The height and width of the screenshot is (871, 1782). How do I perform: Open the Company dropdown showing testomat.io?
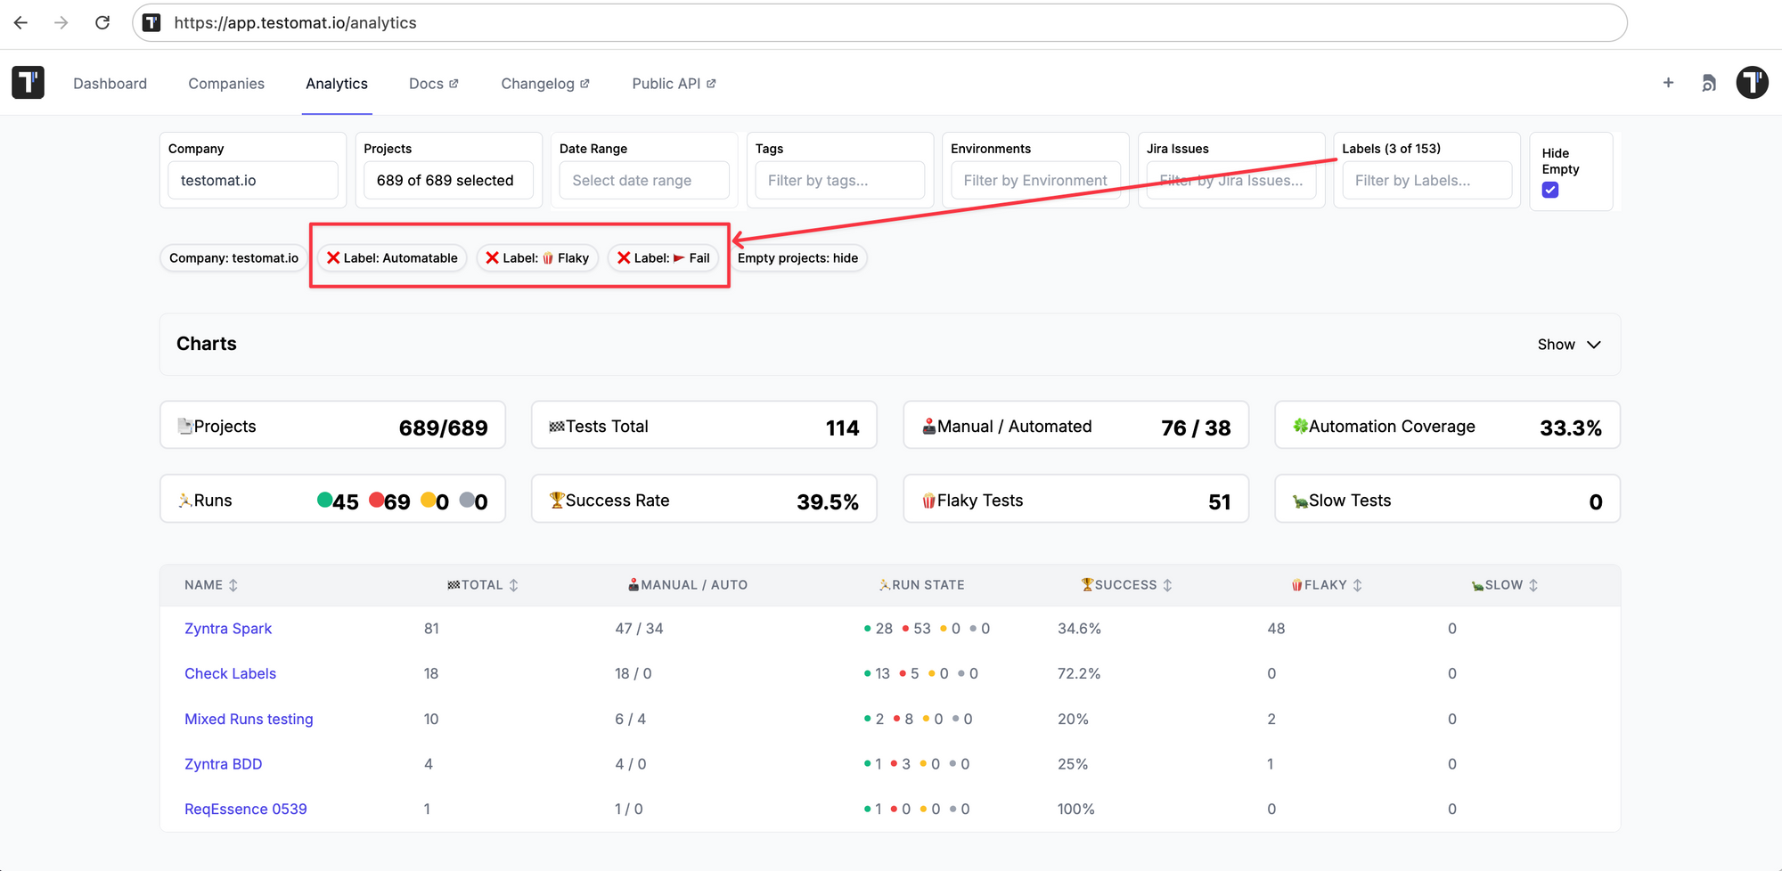[x=253, y=180]
